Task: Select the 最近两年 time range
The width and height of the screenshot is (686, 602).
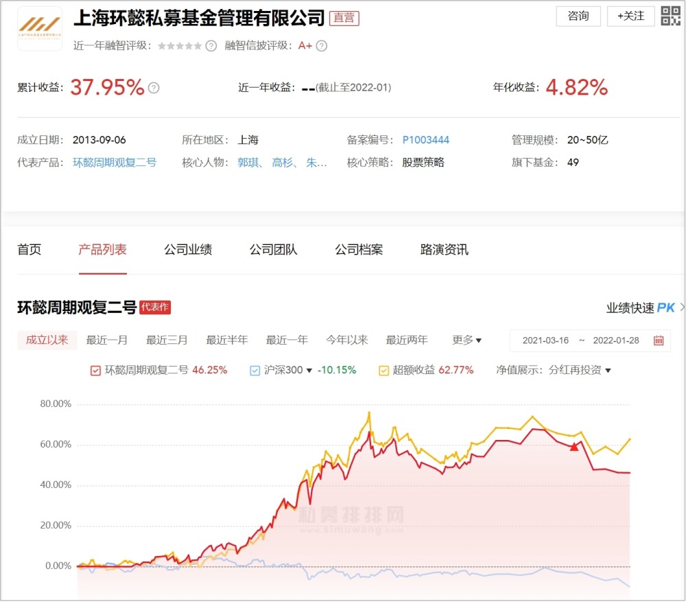Action: [407, 340]
